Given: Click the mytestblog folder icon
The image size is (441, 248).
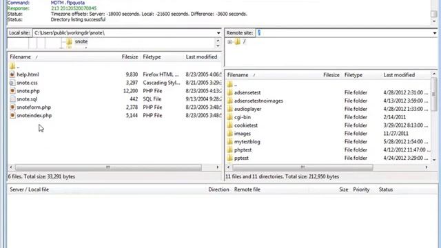Looking at the screenshot, I should [x=229, y=141].
